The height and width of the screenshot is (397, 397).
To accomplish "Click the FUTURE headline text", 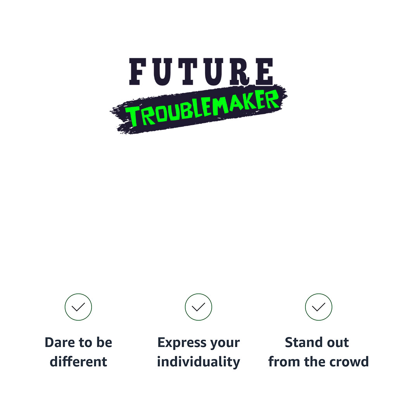I will pos(201,72).
